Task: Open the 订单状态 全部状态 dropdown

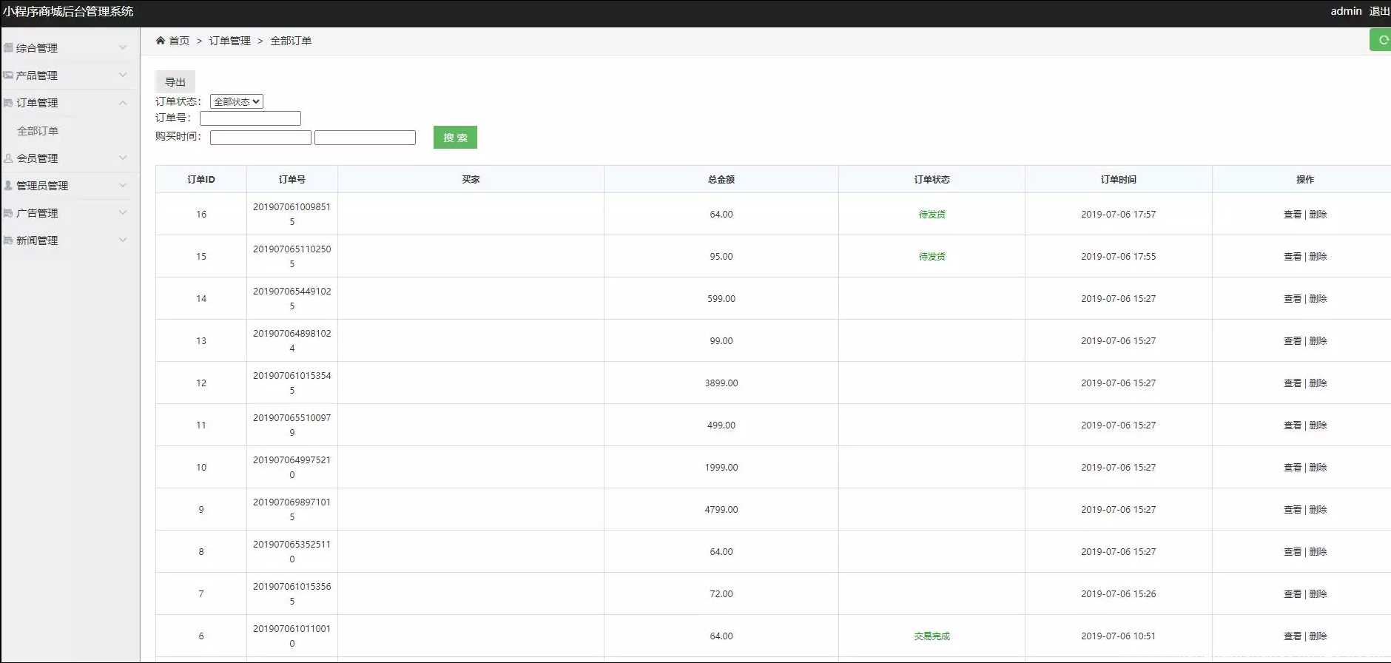Action: tap(237, 101)
